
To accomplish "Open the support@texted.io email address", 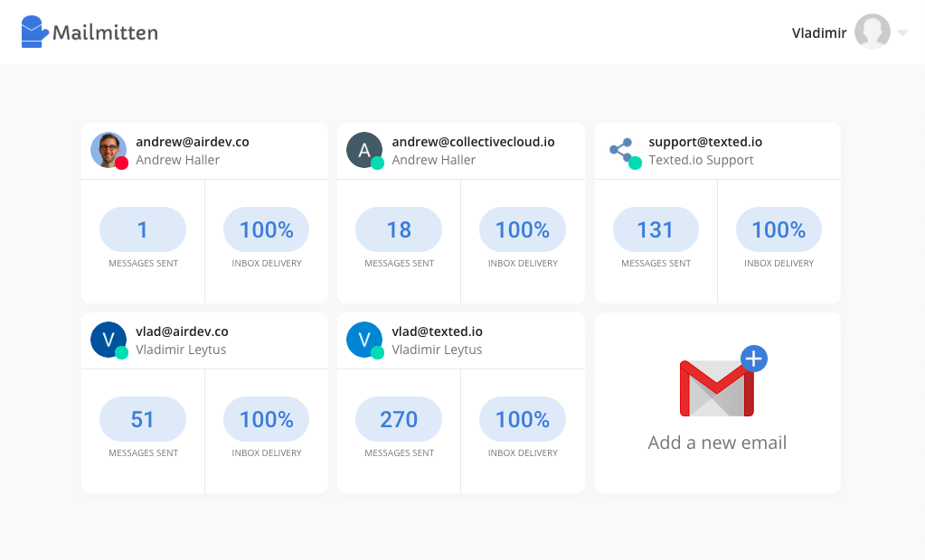I will [705, 142].
